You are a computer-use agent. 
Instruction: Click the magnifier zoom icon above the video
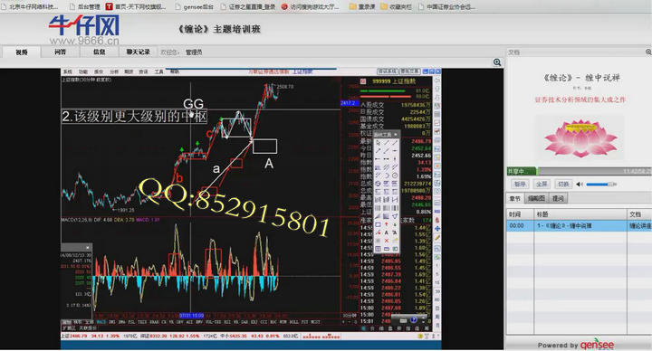point(497,62)
